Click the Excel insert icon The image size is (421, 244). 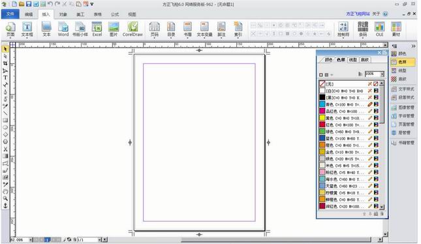[x=97, y=29]
